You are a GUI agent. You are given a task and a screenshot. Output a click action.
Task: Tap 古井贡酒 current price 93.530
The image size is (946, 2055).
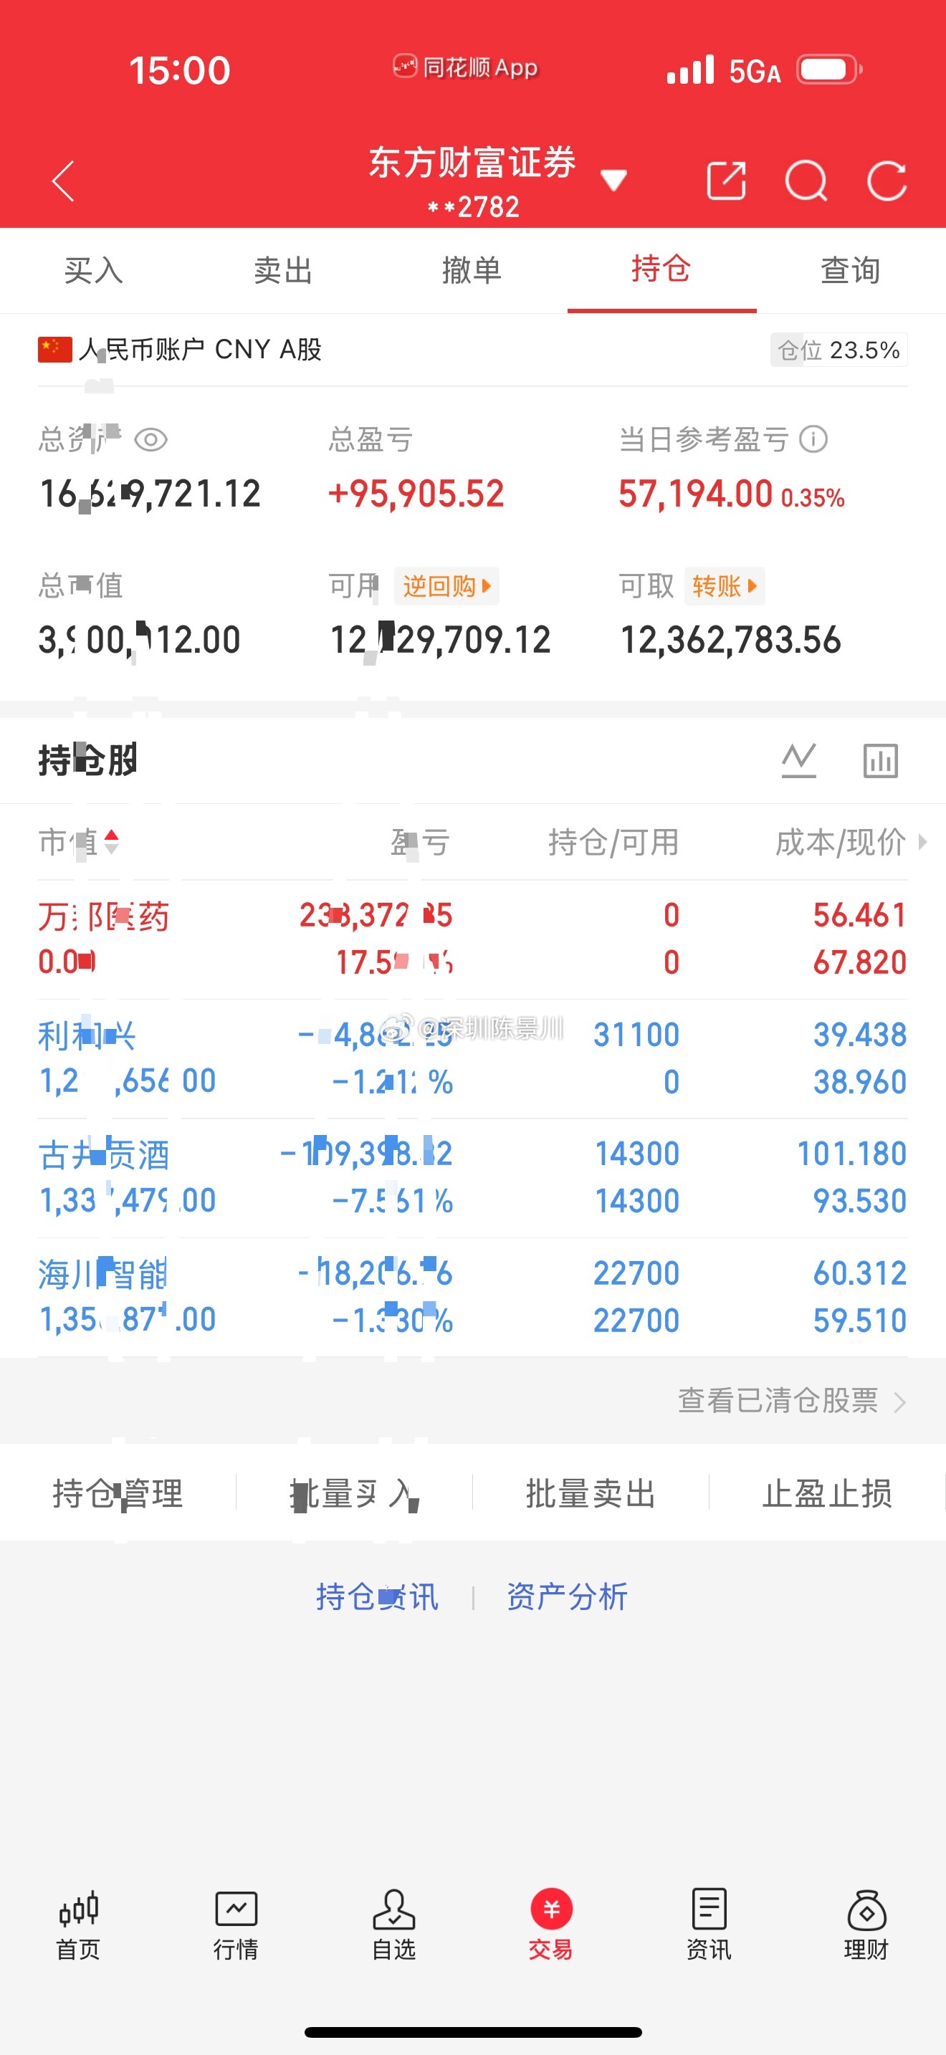pyautogui.click(x=860, y=1201)
